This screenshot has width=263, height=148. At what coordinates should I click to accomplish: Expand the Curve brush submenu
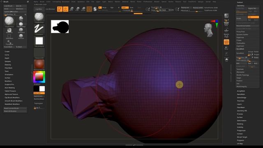[x=7, y=55]
